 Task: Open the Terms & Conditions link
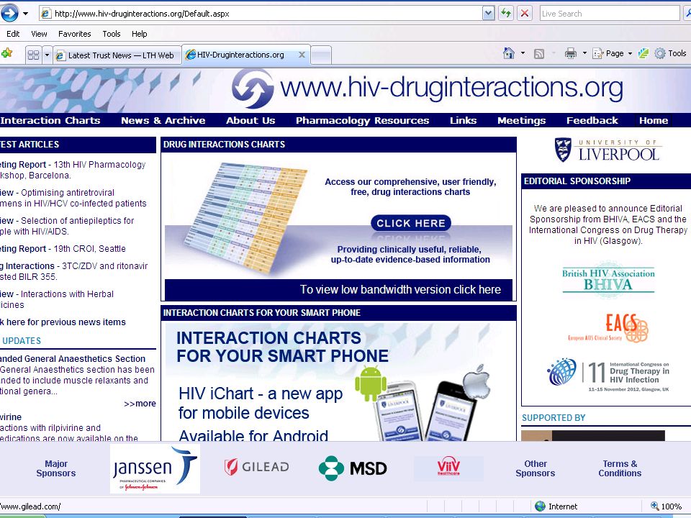[x=620, y=468]
